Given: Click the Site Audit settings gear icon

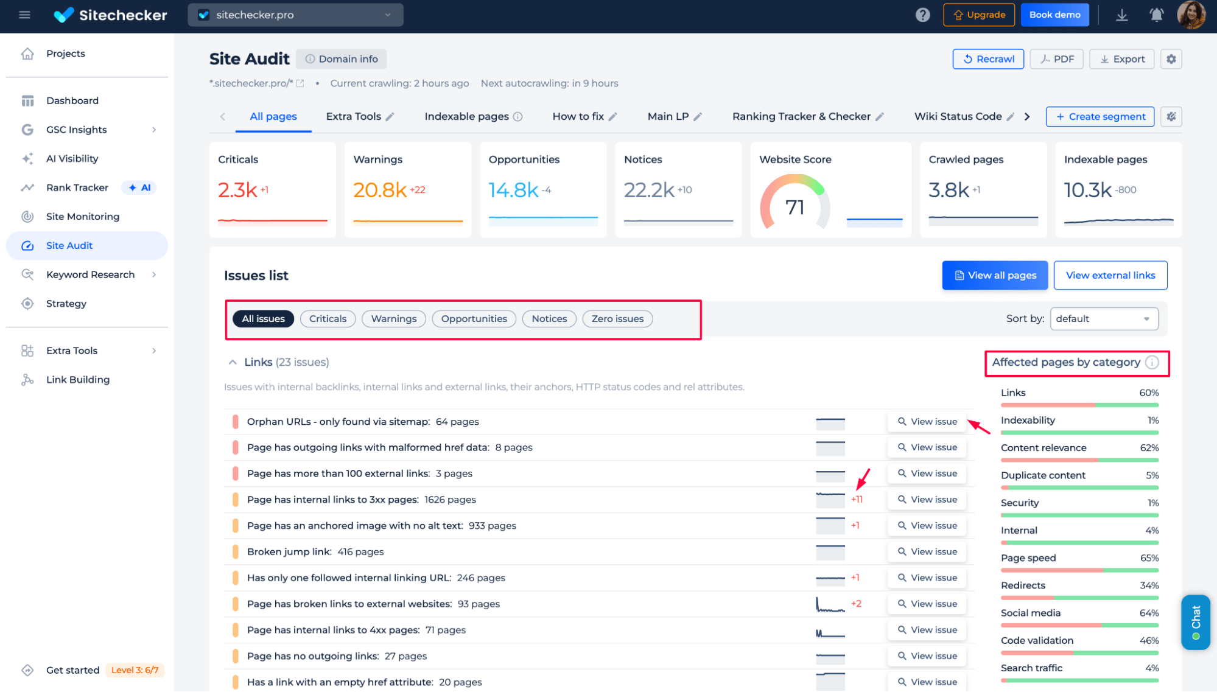Looking at the screenshot, I should point(1171,59).
